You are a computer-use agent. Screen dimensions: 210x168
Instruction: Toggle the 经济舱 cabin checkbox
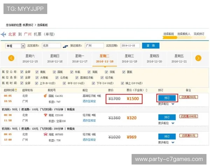102,78
